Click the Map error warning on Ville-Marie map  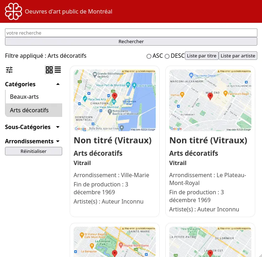click(138, 71)
